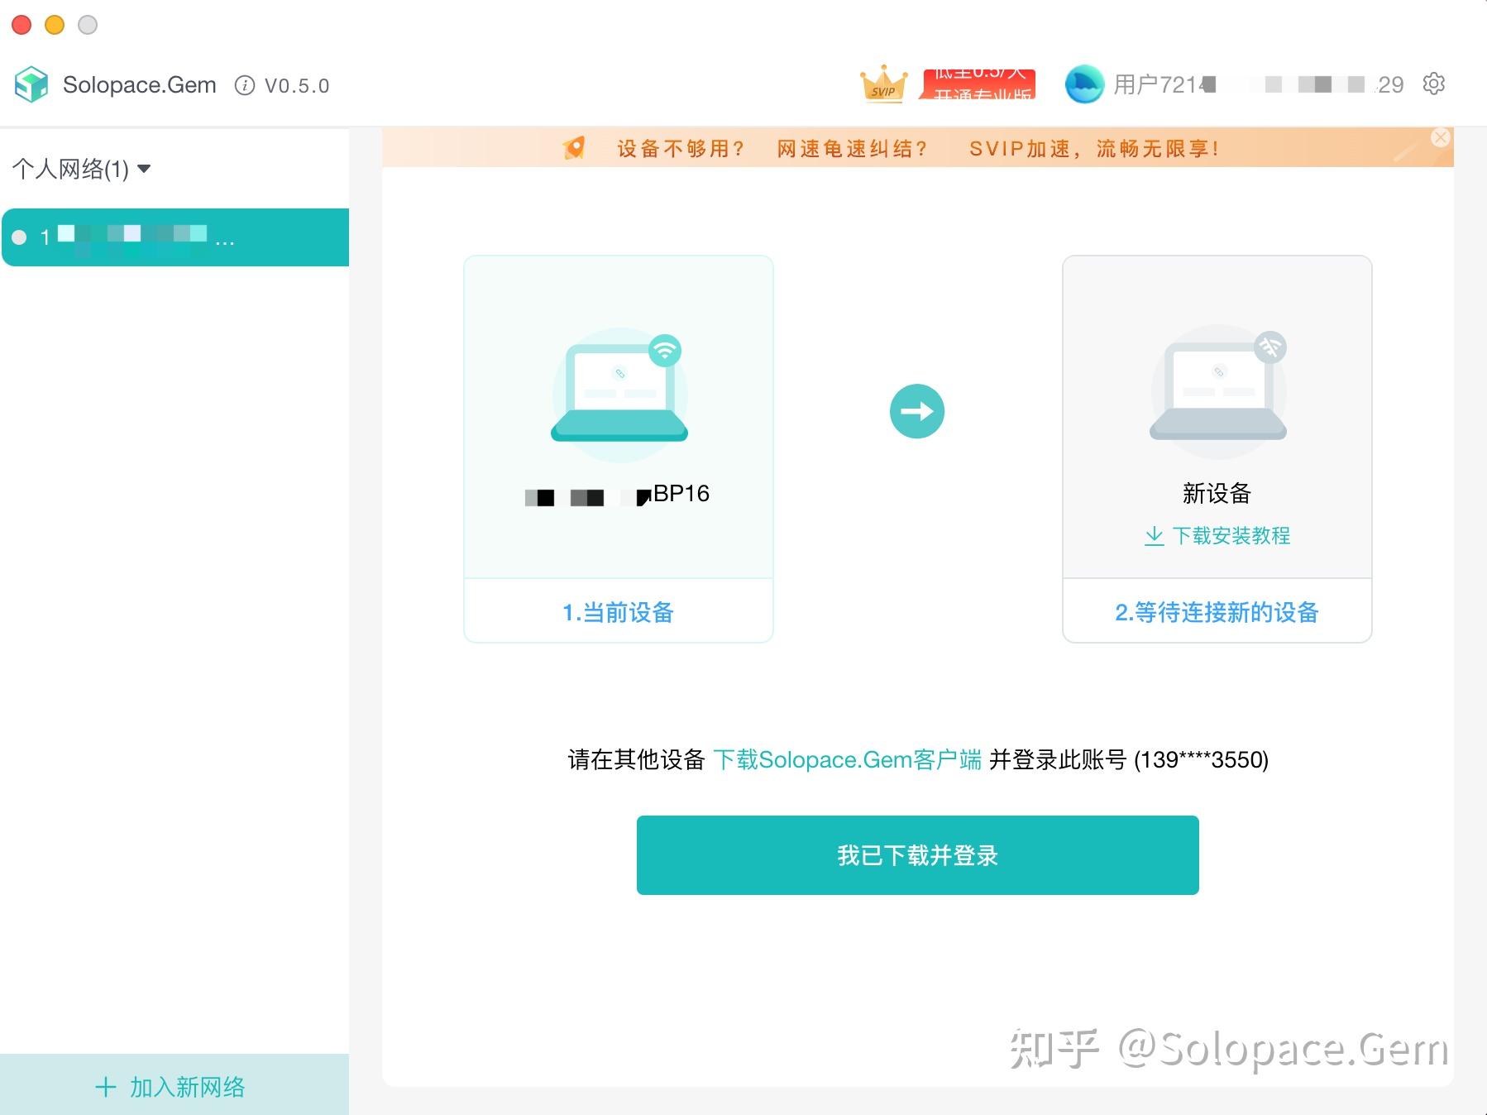Click the SVIP crown icon
1487x1115 pixels.
click(x=883, y=84)
